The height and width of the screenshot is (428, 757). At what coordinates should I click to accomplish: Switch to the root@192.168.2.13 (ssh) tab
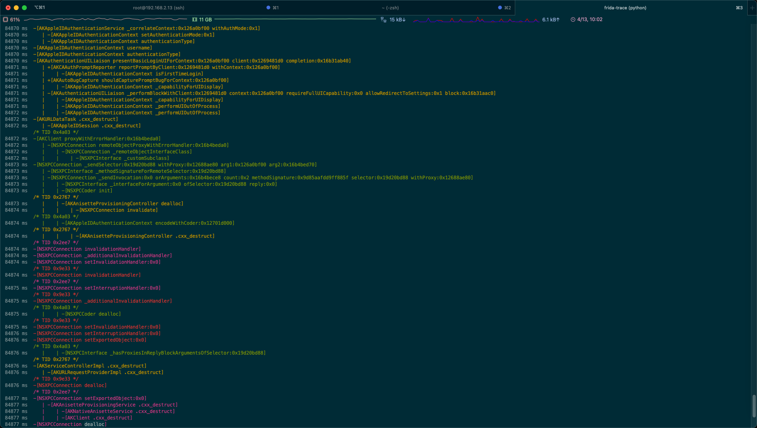tap(158, 8)
